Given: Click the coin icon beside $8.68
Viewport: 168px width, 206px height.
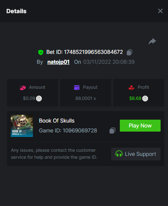Looking at the screenshot, I should [145, 98].
